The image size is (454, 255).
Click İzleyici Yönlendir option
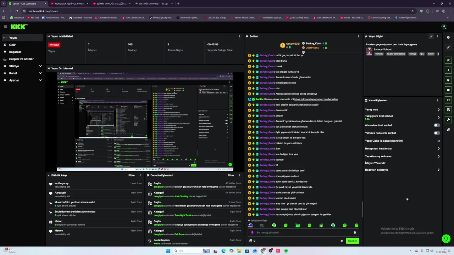click(x=375, y=163)
